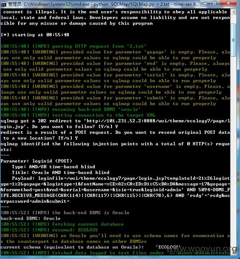Click the 'erpassword=admin&submit=' line
Image resolution: width=240 pixels, height=259 pixels.
[35, 201]
